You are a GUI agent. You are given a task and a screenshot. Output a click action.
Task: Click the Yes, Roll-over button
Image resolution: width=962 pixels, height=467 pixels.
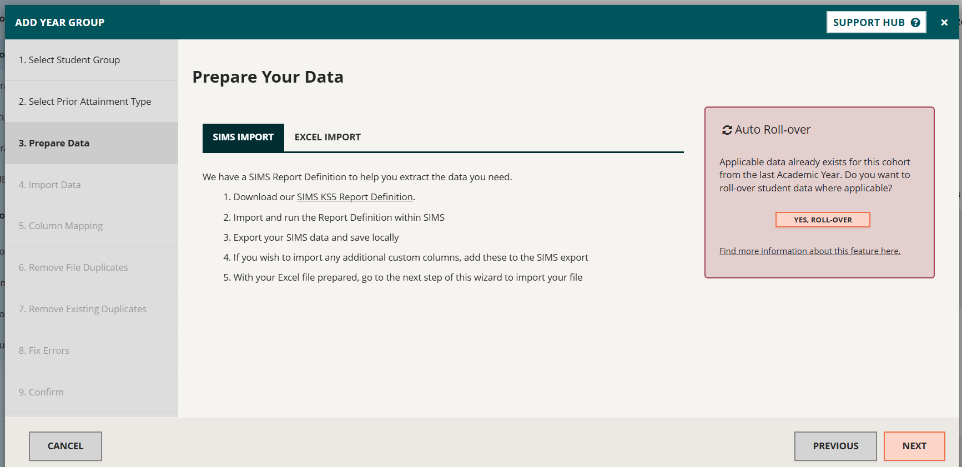click(823, 220)
